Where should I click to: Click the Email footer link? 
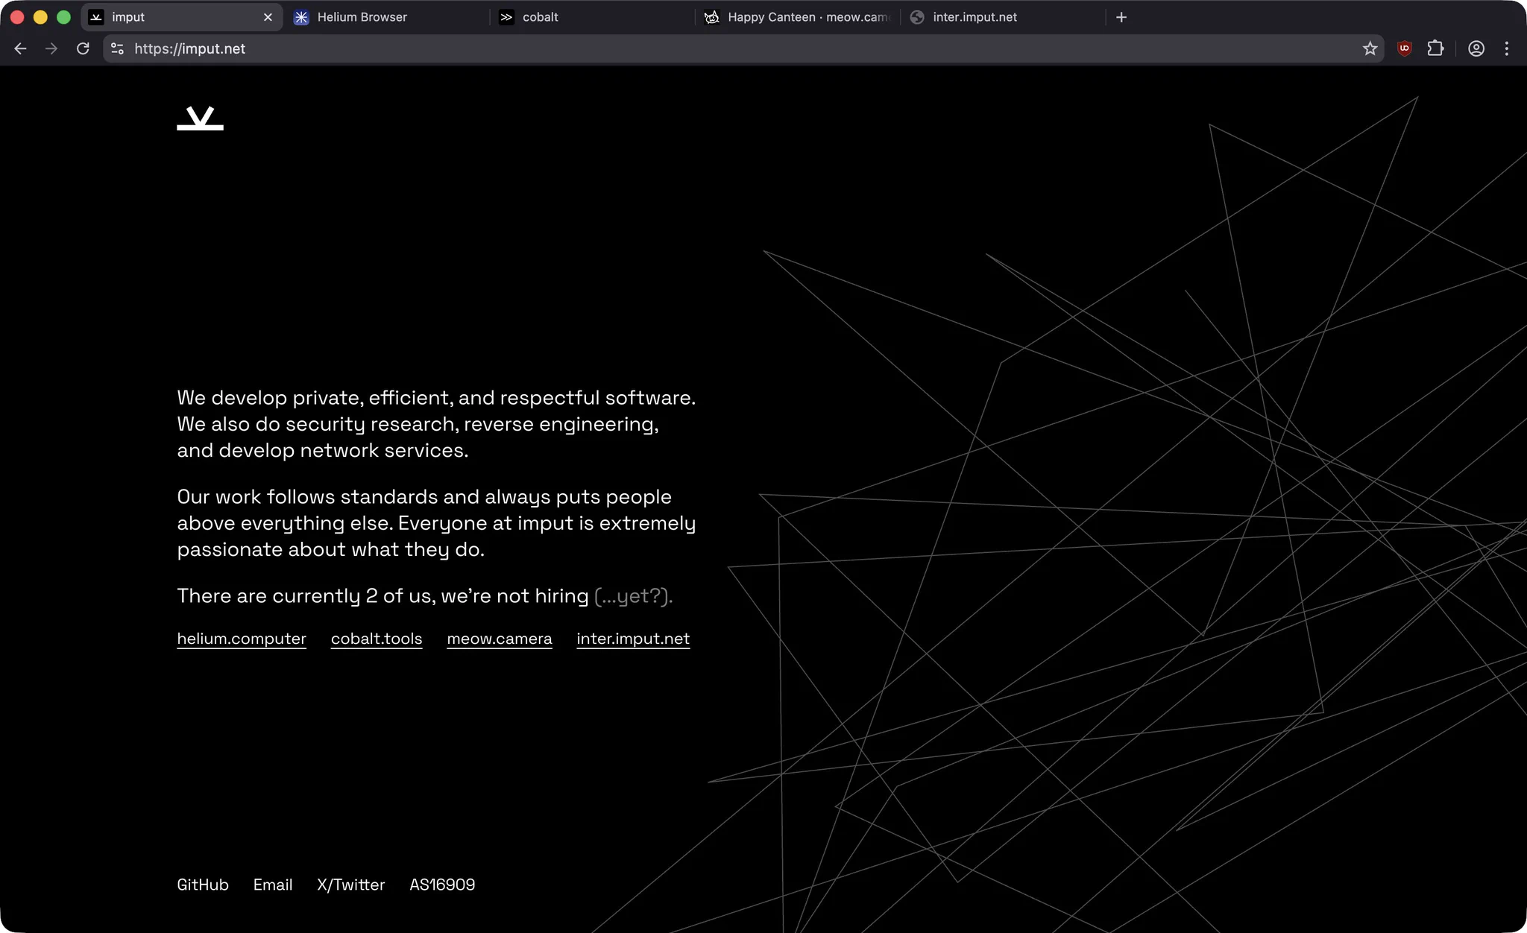(273, 885)
